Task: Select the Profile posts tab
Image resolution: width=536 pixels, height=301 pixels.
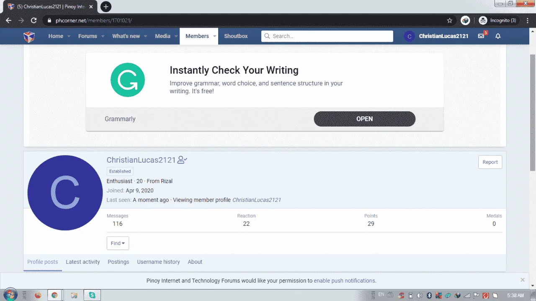Action: (x=43, y=262)
